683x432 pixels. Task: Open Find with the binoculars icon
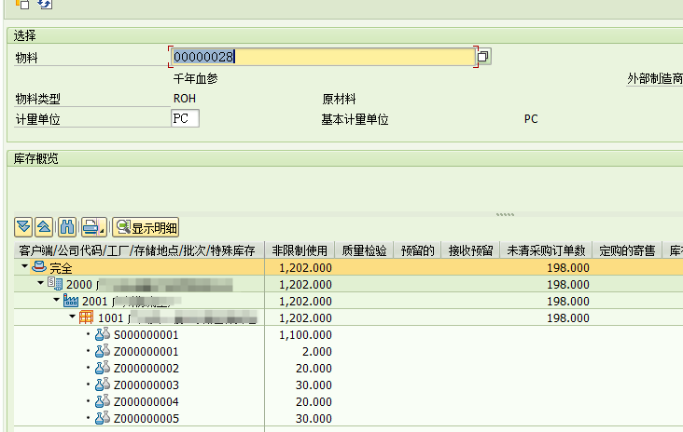click(67, 227)
